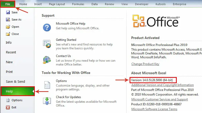Screen dimensions: 202x113
Task: Click the red Exit icon
Action: coord(8,107)
